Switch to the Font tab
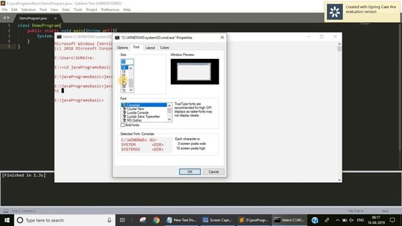This screenshot has width=402, height=226. tap(136, 47)
